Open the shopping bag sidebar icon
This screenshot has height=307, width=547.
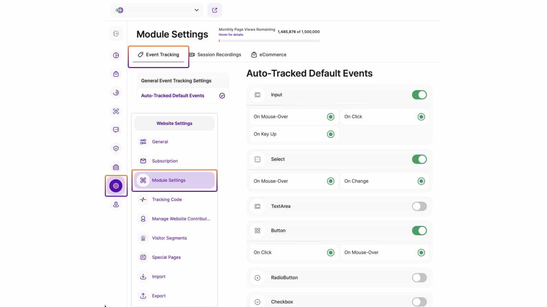pos(116,74)
